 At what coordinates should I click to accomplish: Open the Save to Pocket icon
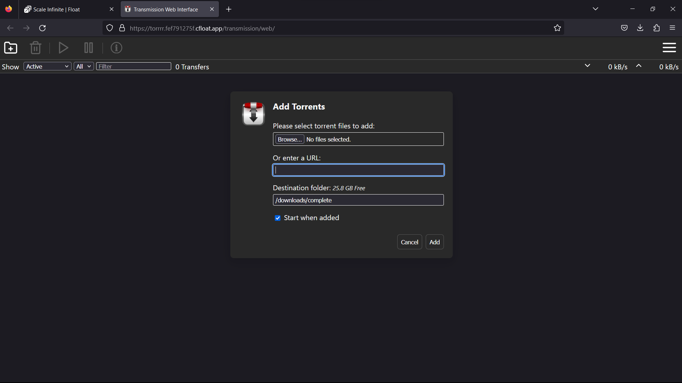(x=624, y=28)
